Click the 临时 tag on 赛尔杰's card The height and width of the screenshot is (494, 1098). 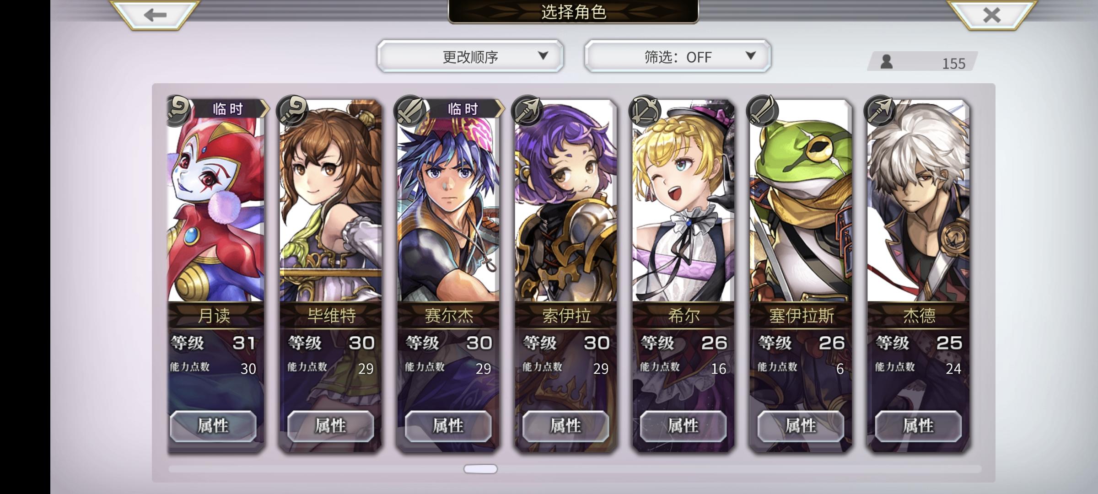[x=463, y=109]
